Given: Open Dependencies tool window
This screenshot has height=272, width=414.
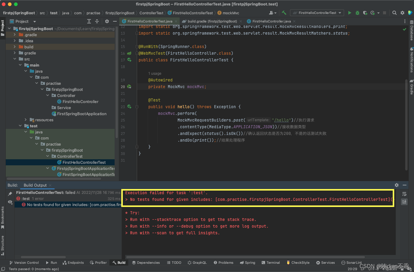Looking at the screenshot, I should coord(146,263).
